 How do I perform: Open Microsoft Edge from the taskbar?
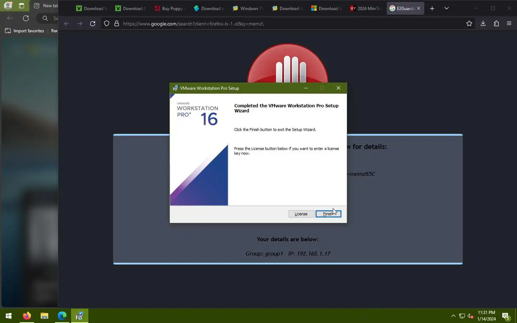(x=62, y=316)
